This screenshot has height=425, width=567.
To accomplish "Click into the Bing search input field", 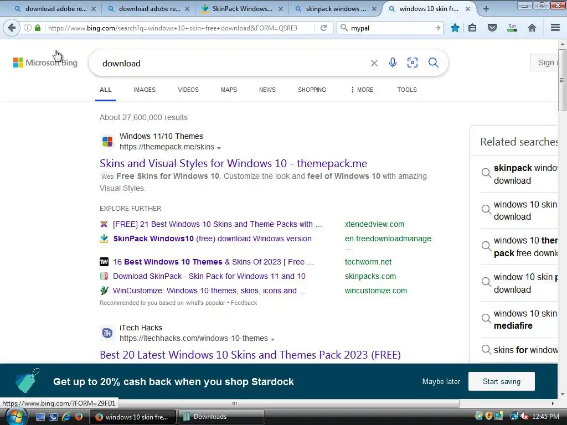I will tap(231, 63).
